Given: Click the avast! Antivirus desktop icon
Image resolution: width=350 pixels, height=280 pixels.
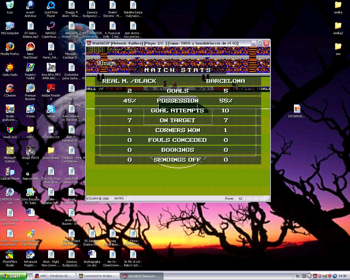Looking at the screenshot, I should [30, 5].
